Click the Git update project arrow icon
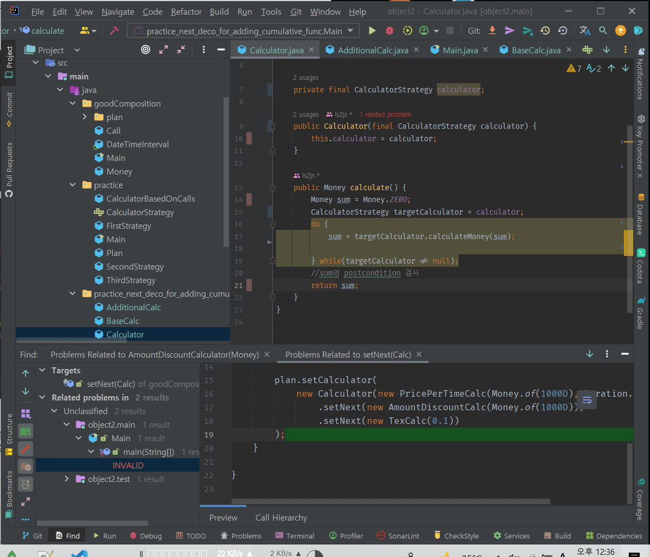650x557 pixels. tap(492, 31)
